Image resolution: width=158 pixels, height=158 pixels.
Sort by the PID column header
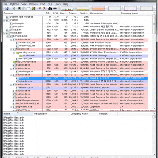pos(48,13)
